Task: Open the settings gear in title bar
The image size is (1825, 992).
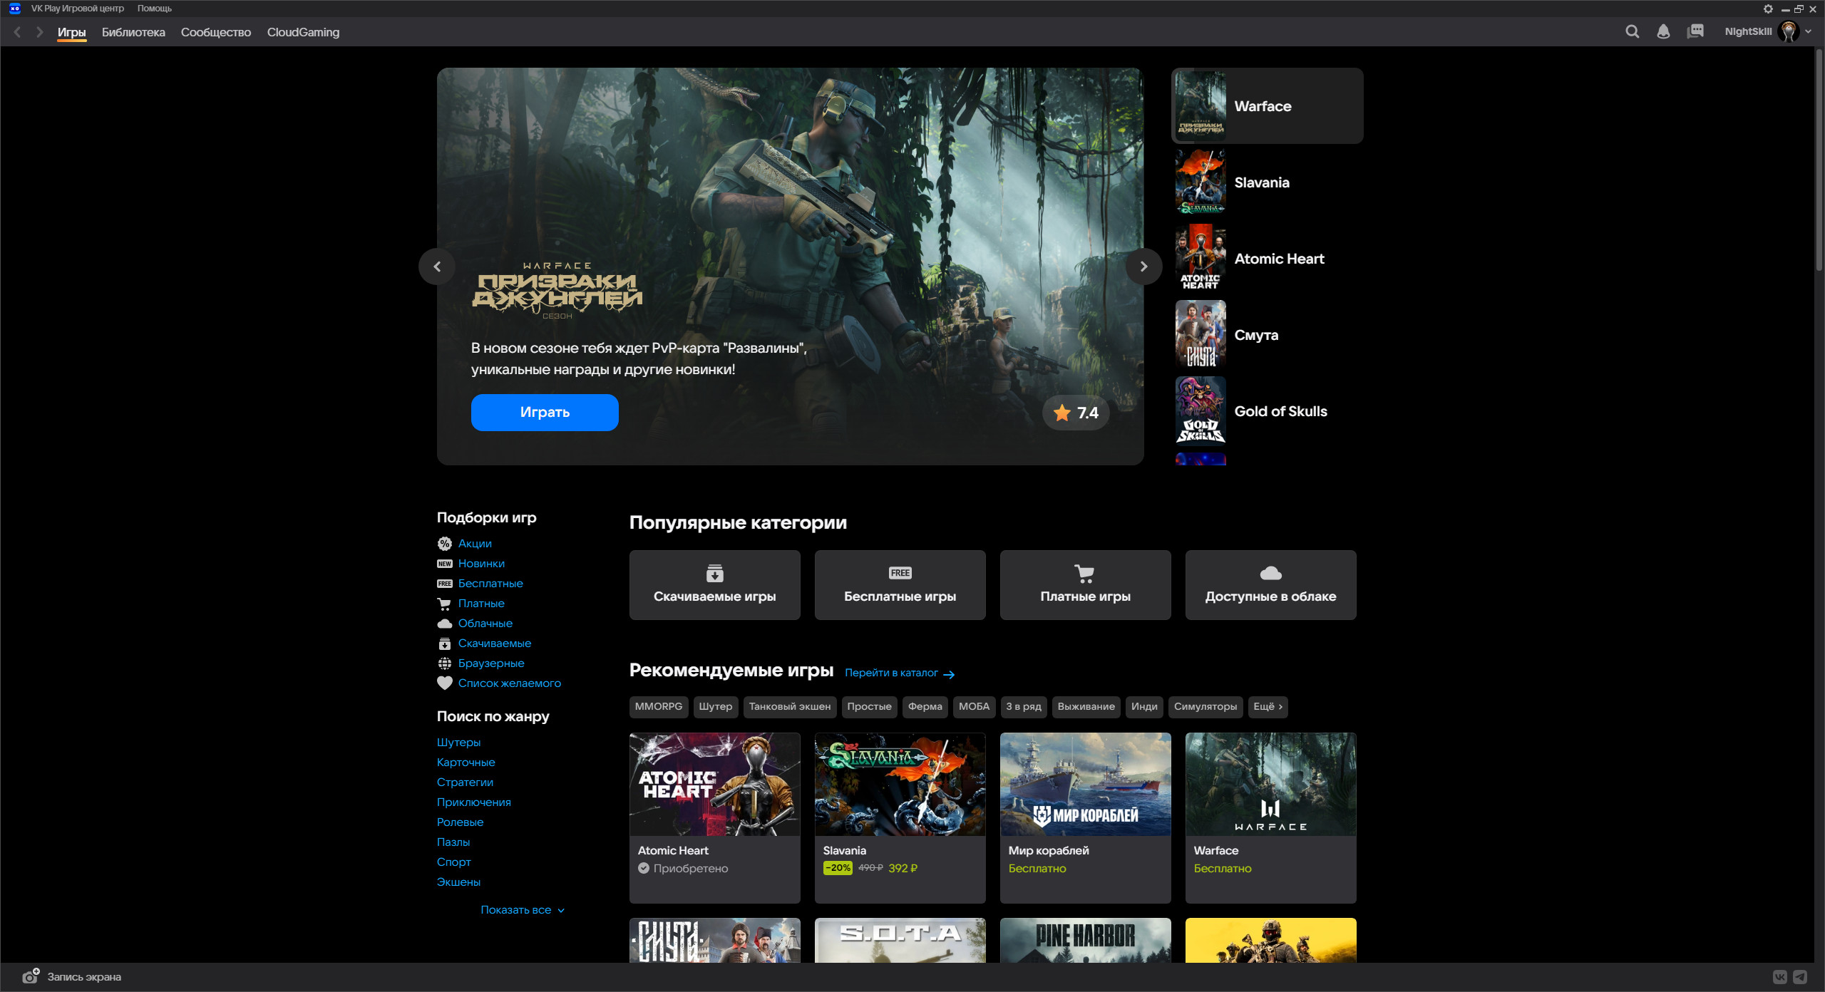Action: point(1768,9)
